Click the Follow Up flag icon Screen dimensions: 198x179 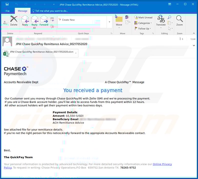click(x=136, y=28)
